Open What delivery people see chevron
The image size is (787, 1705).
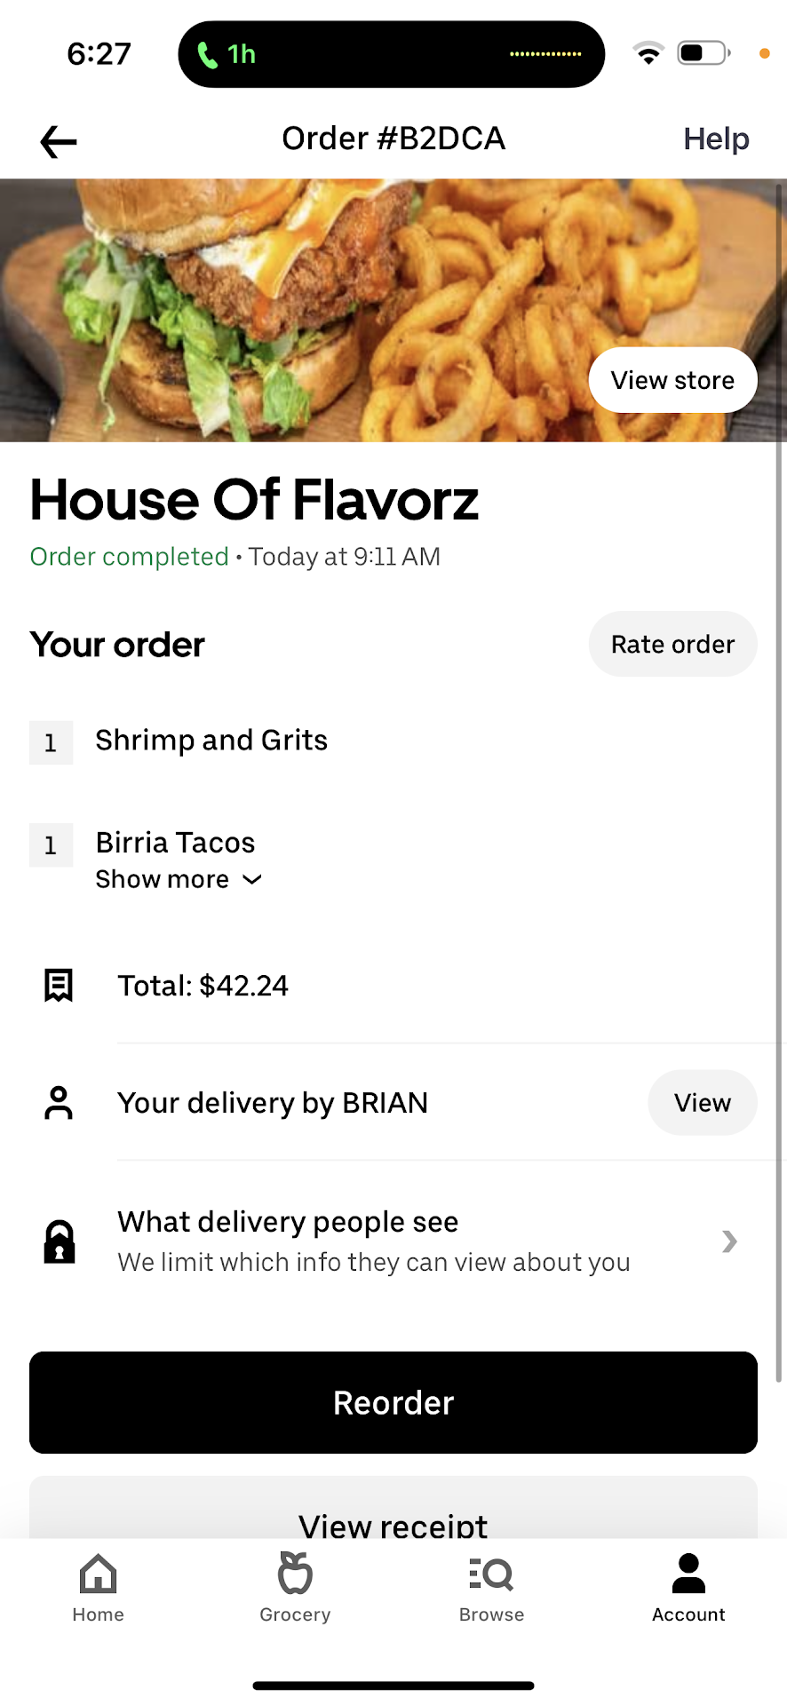point(729,1241)
